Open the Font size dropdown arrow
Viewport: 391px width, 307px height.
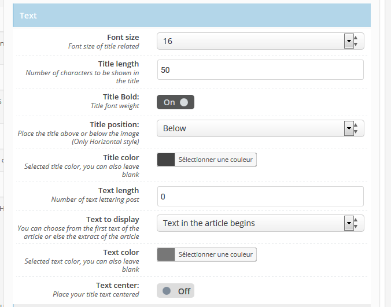349,41
